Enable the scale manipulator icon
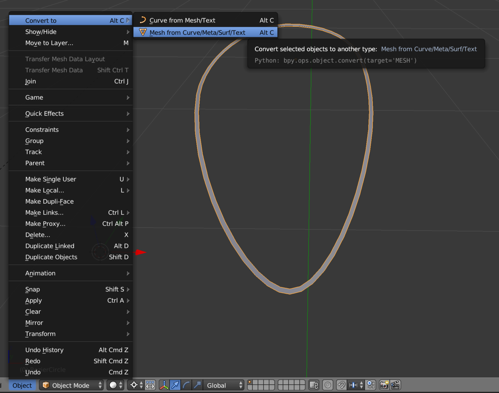Screen dimensions: 499x393 pyautogui.click(x=197, y=386)
